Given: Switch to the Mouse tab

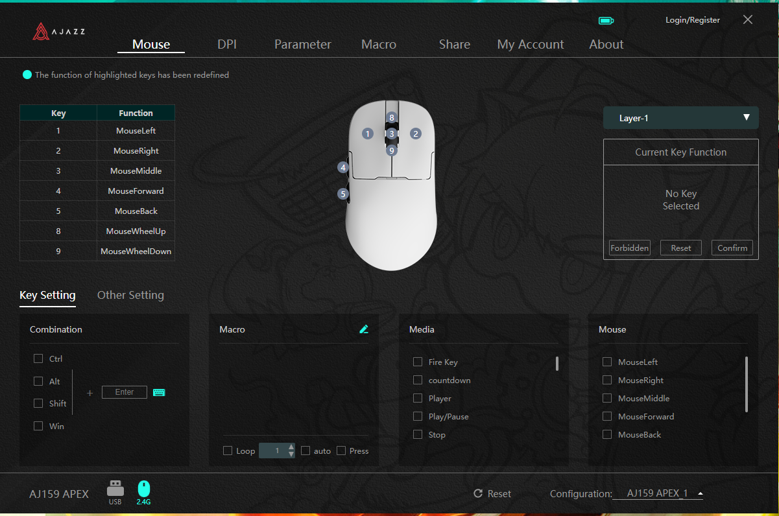Looking at the screenshot, I should pos(151,44).
